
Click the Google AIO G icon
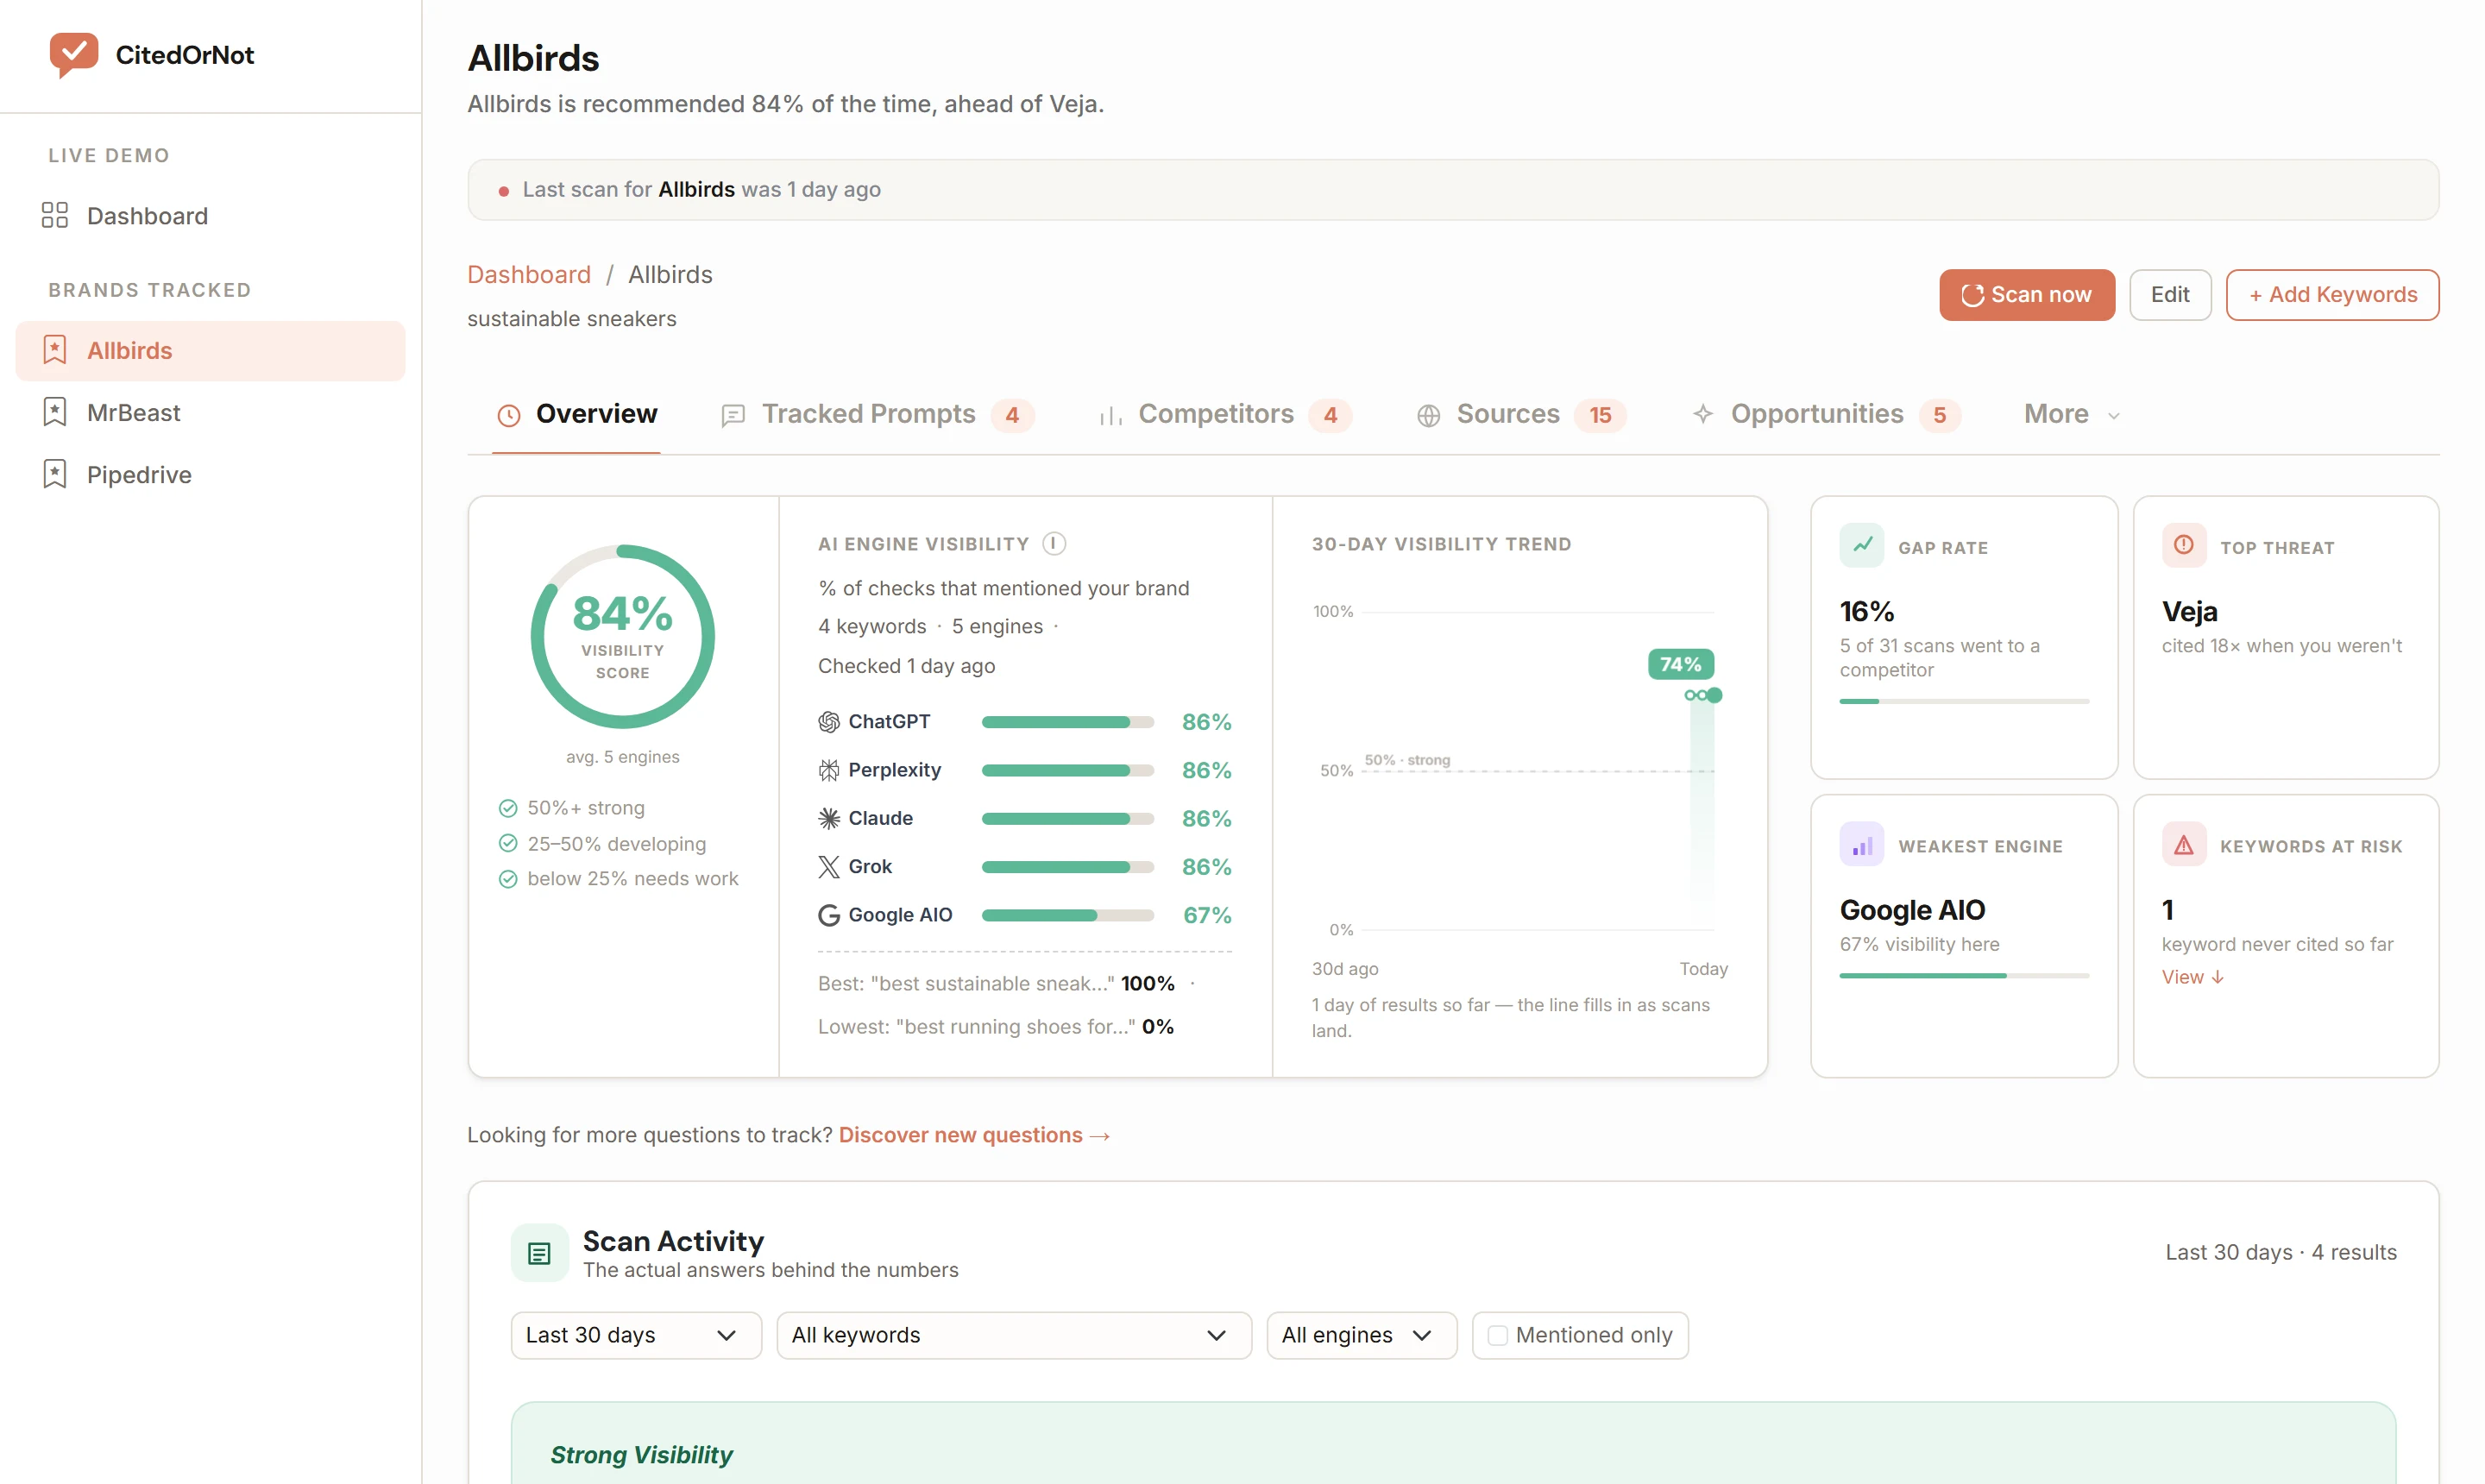point(829,915)
